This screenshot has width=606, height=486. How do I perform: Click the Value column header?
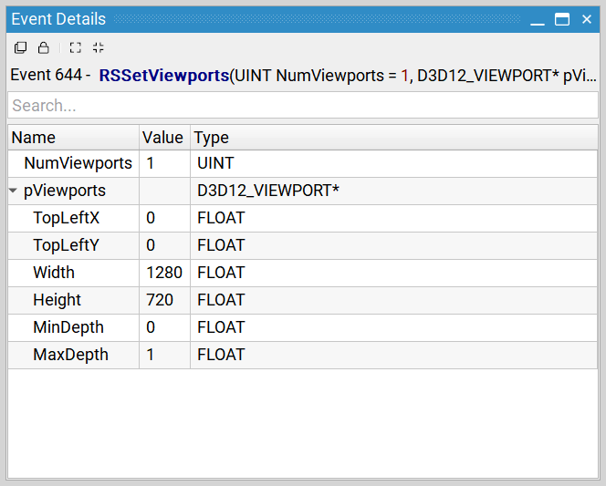click(163, 138)
